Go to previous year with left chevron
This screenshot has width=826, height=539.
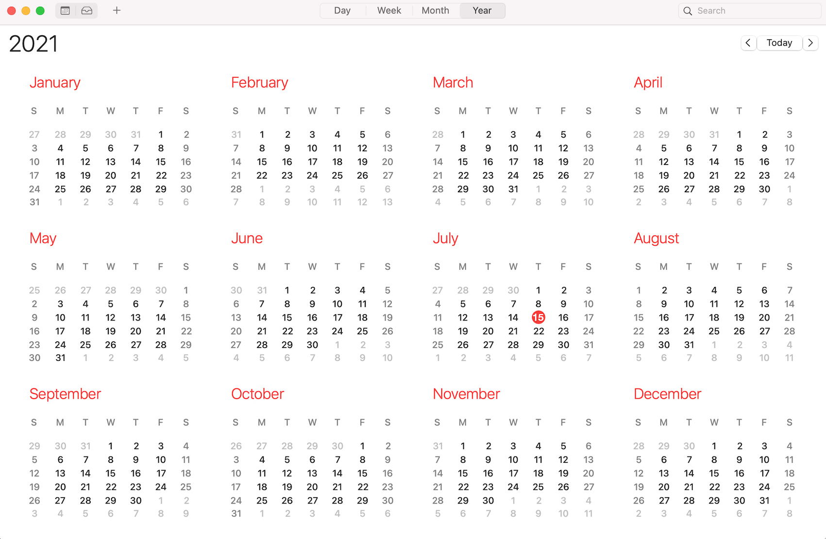click(x=748, y=43)
